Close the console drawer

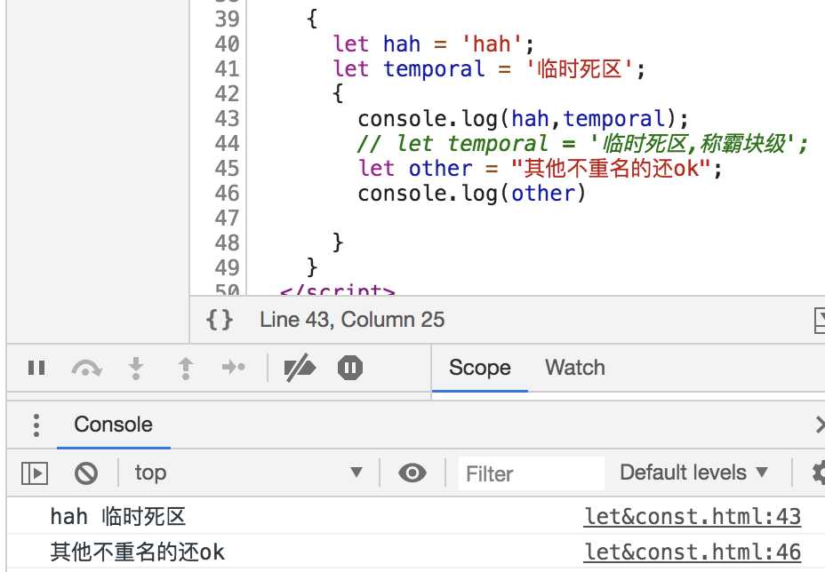click(x=819, y=425)
